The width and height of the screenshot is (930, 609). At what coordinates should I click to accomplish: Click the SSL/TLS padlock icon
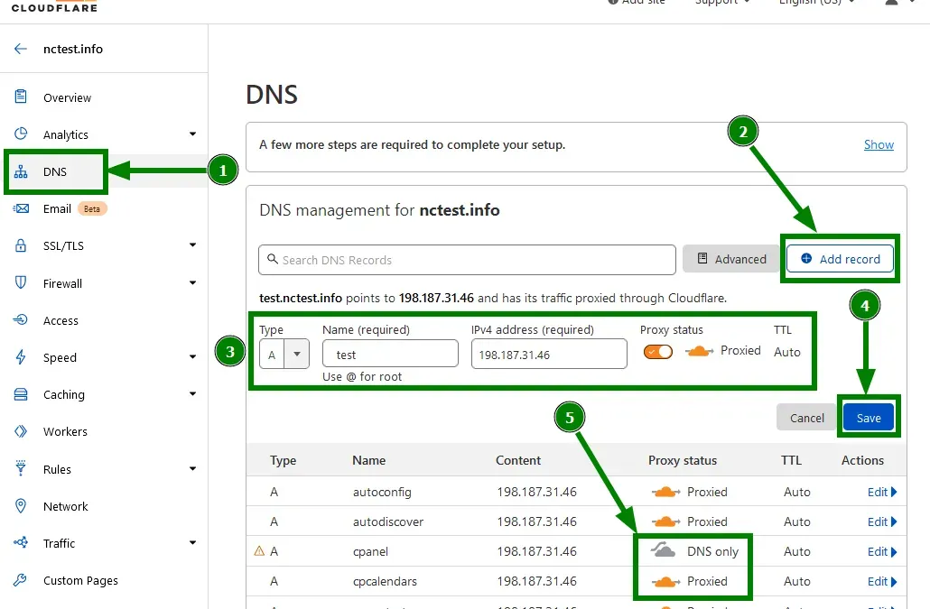coord(21,245)
